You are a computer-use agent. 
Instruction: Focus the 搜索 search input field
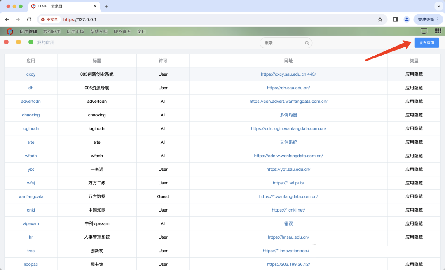[283, 43]
